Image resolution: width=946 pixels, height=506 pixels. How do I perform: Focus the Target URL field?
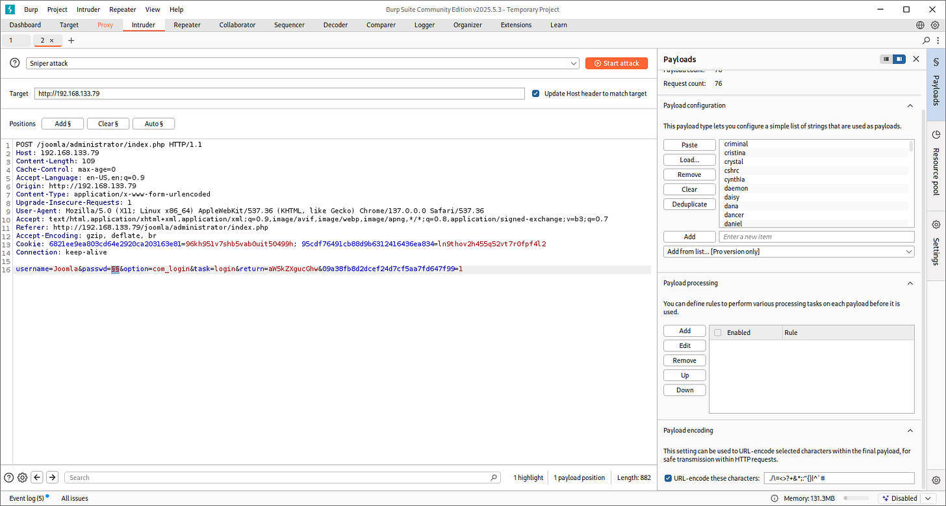pyautogui.click(x=279, y=94)
